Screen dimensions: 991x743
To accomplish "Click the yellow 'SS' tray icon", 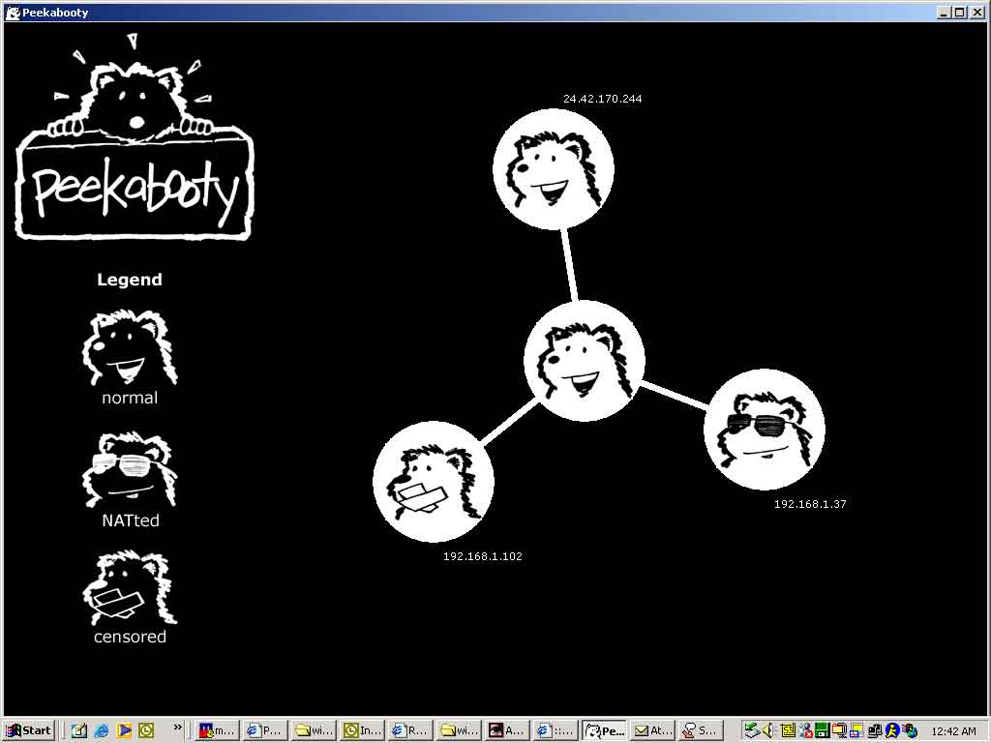I will (x=788, y=730).
